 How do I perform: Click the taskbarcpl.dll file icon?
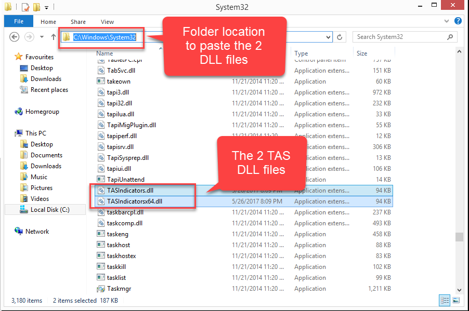(101, 212)
